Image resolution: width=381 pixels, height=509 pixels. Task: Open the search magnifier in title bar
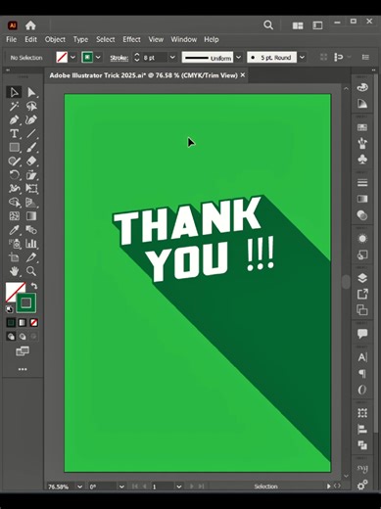pos(268,25)
